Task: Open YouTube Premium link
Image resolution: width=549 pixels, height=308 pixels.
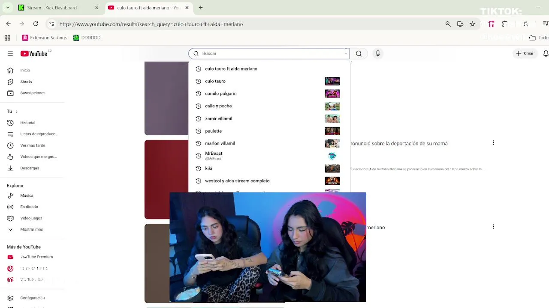Action: coord(36,257)
